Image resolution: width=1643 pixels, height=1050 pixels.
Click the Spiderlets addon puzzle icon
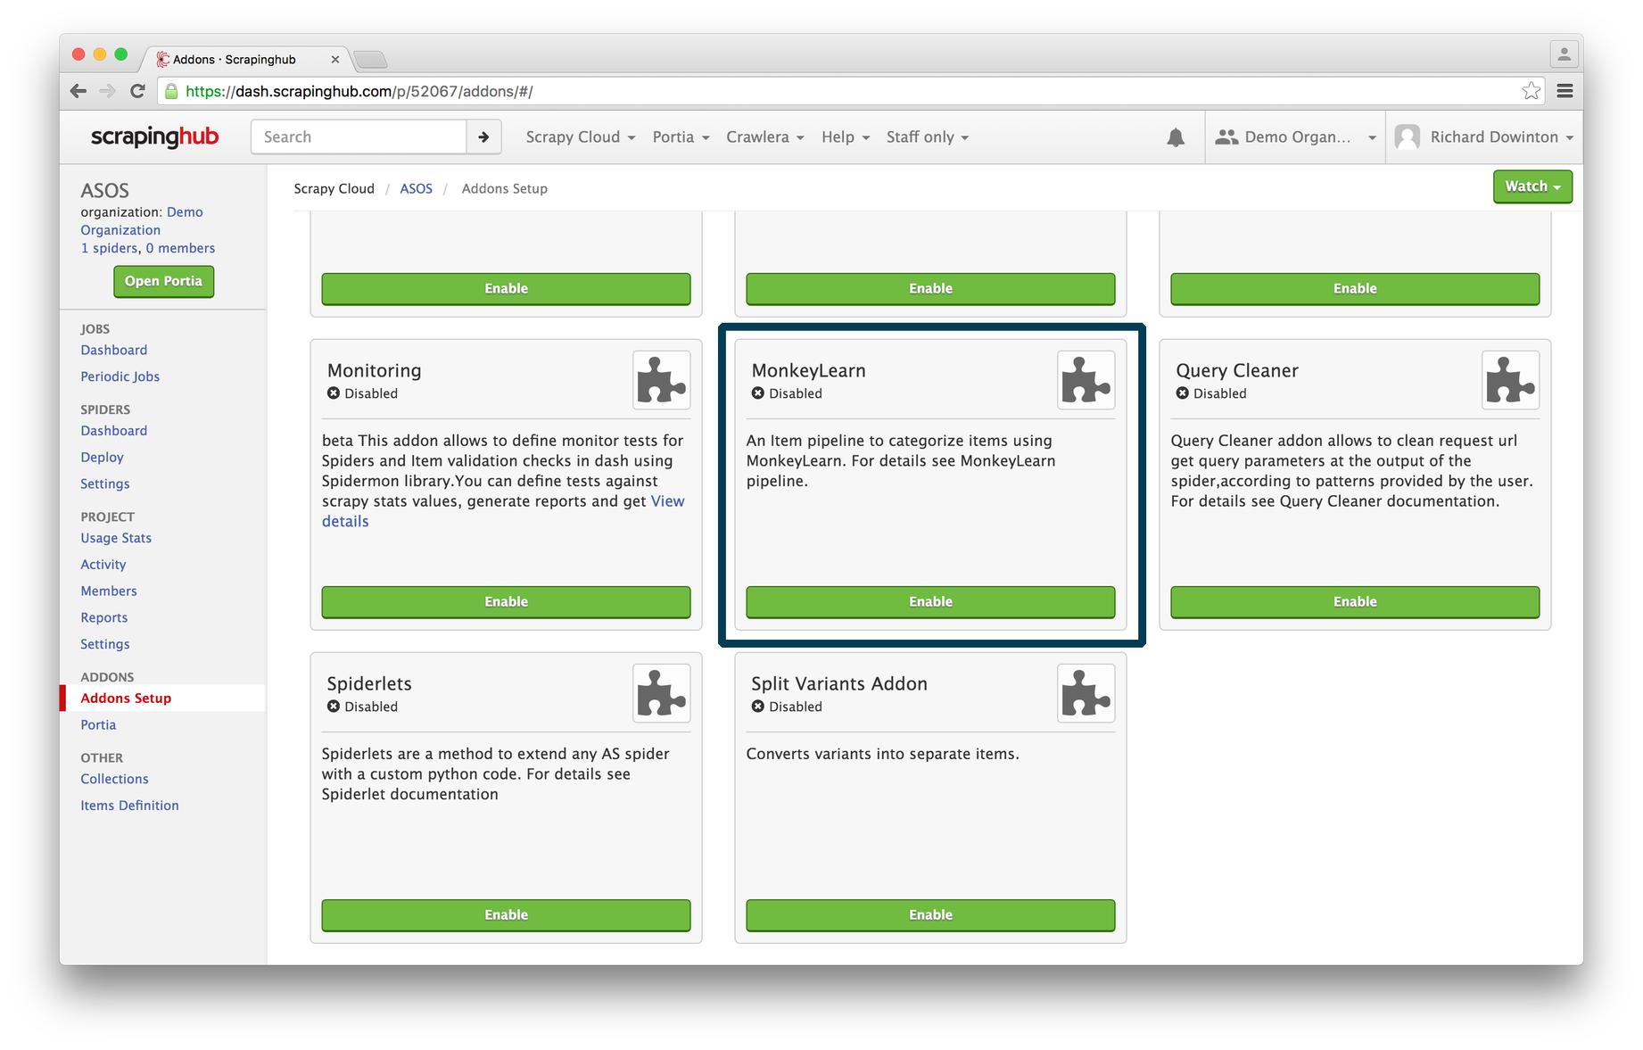pos(662,693)
